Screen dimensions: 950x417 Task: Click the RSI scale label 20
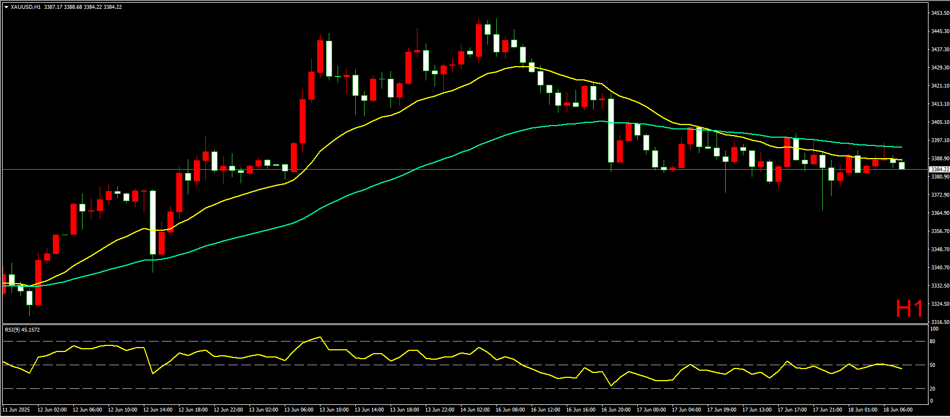pos(932,388)
